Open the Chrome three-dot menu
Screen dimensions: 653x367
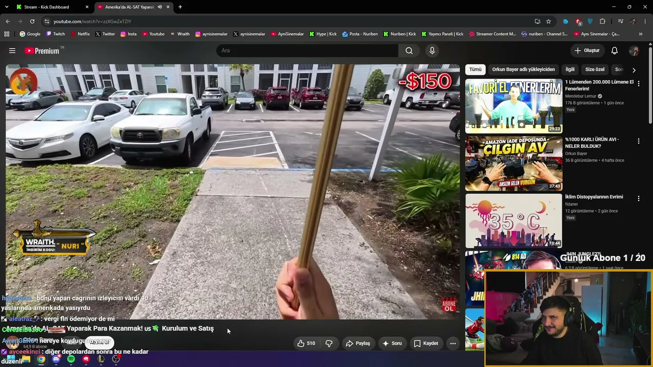(x=645, y=21)
